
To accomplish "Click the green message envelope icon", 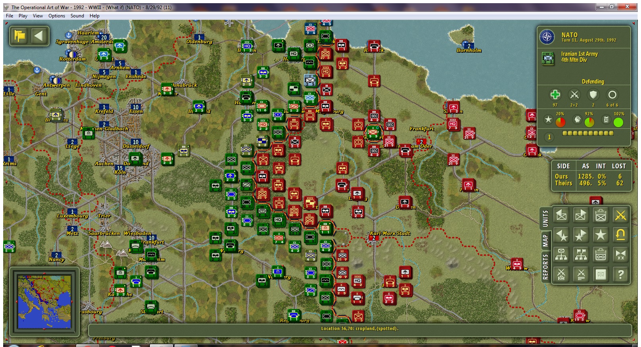I will coord(601,274).
